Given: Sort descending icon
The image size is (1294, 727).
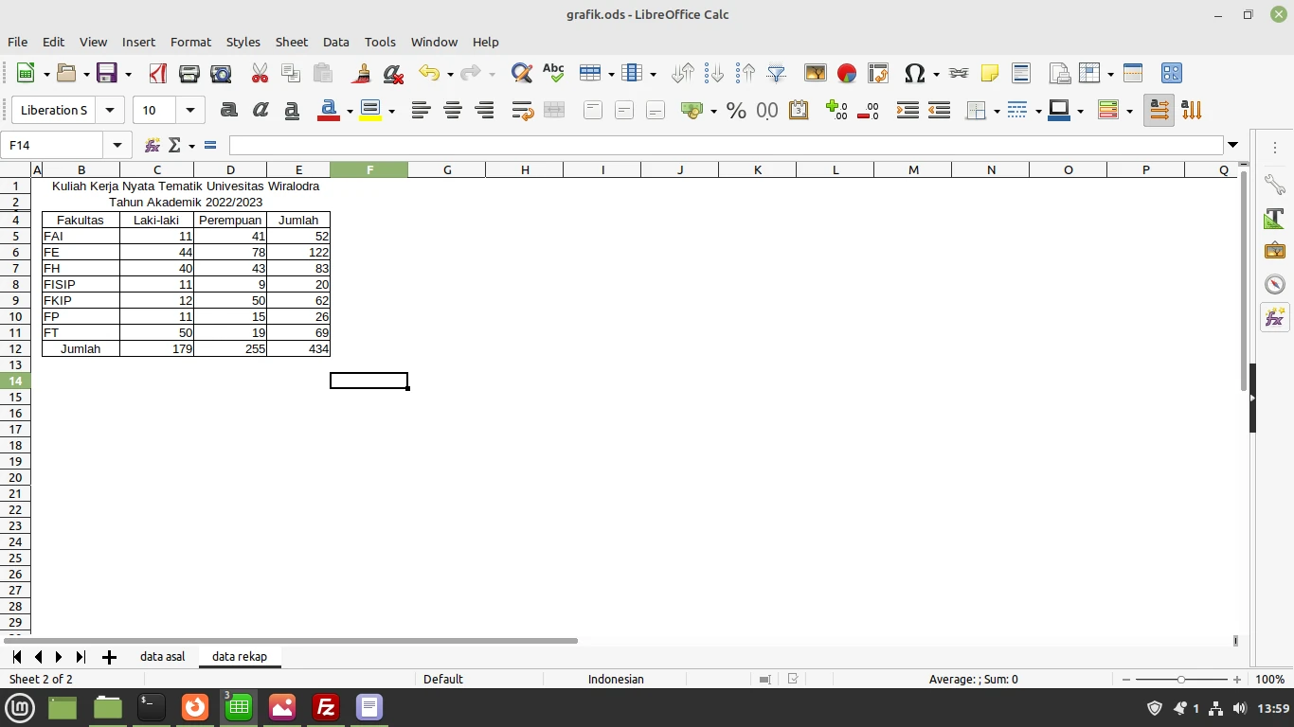Looking at the screenshot, I should pyautogui.click(x=746, y=73).
